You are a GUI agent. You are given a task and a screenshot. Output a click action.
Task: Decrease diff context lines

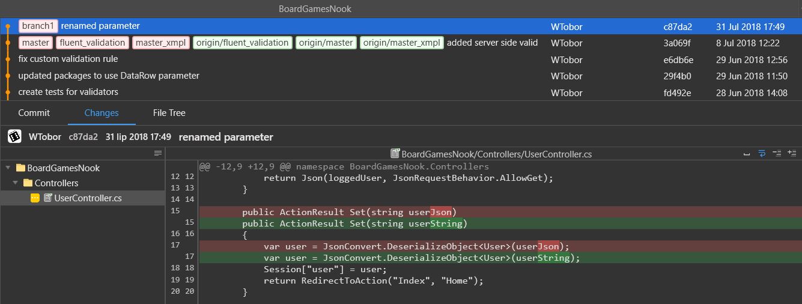777,154
